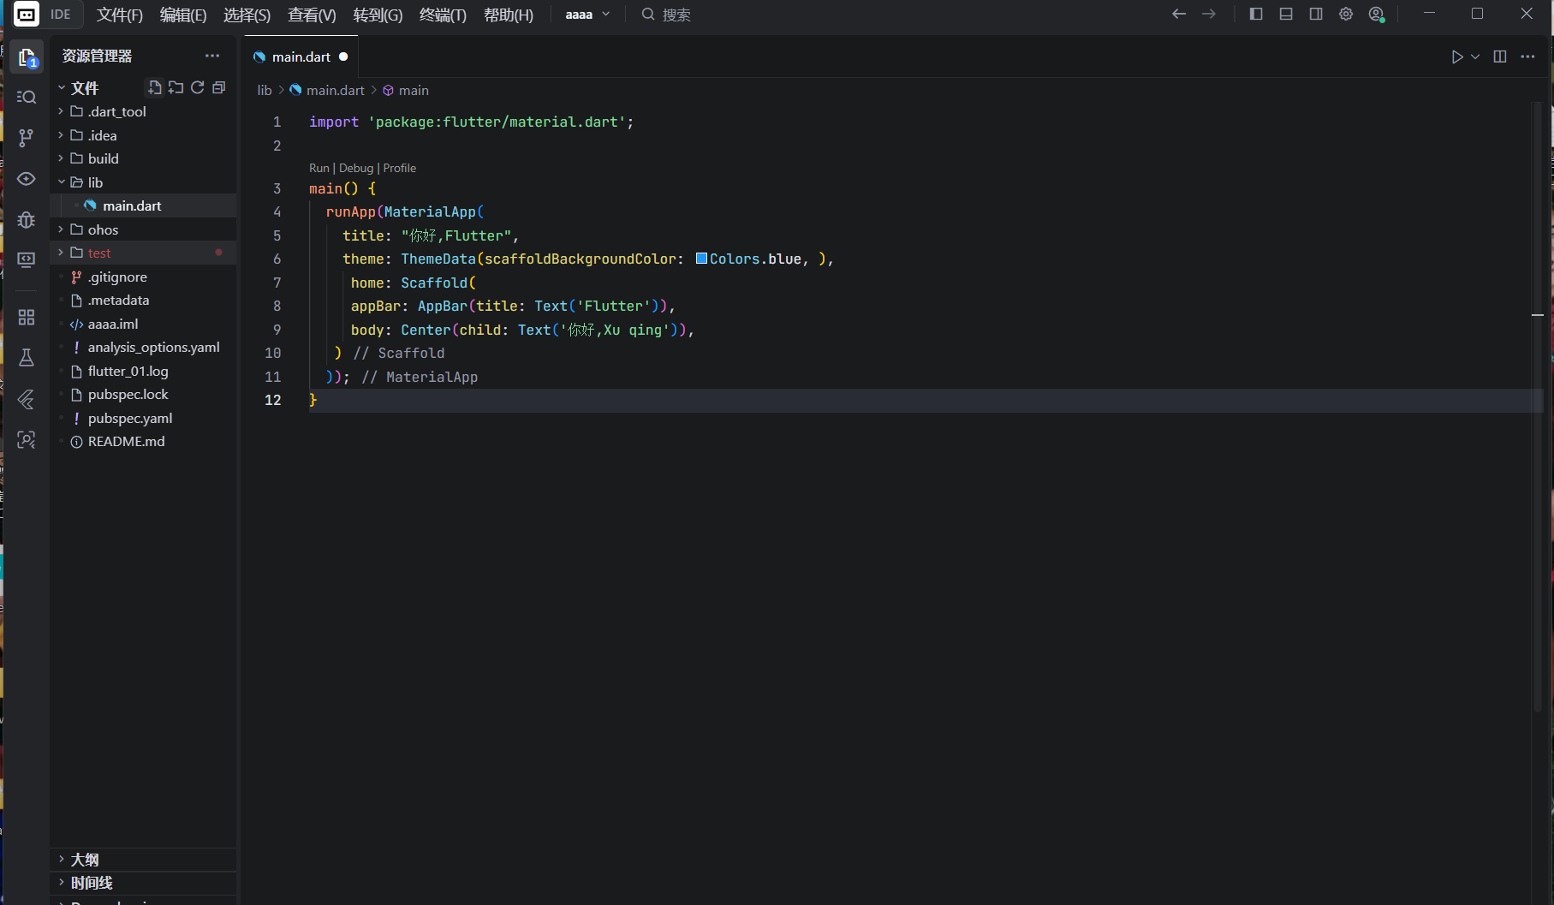Navigate back with the left arrow

point(1179,14)
